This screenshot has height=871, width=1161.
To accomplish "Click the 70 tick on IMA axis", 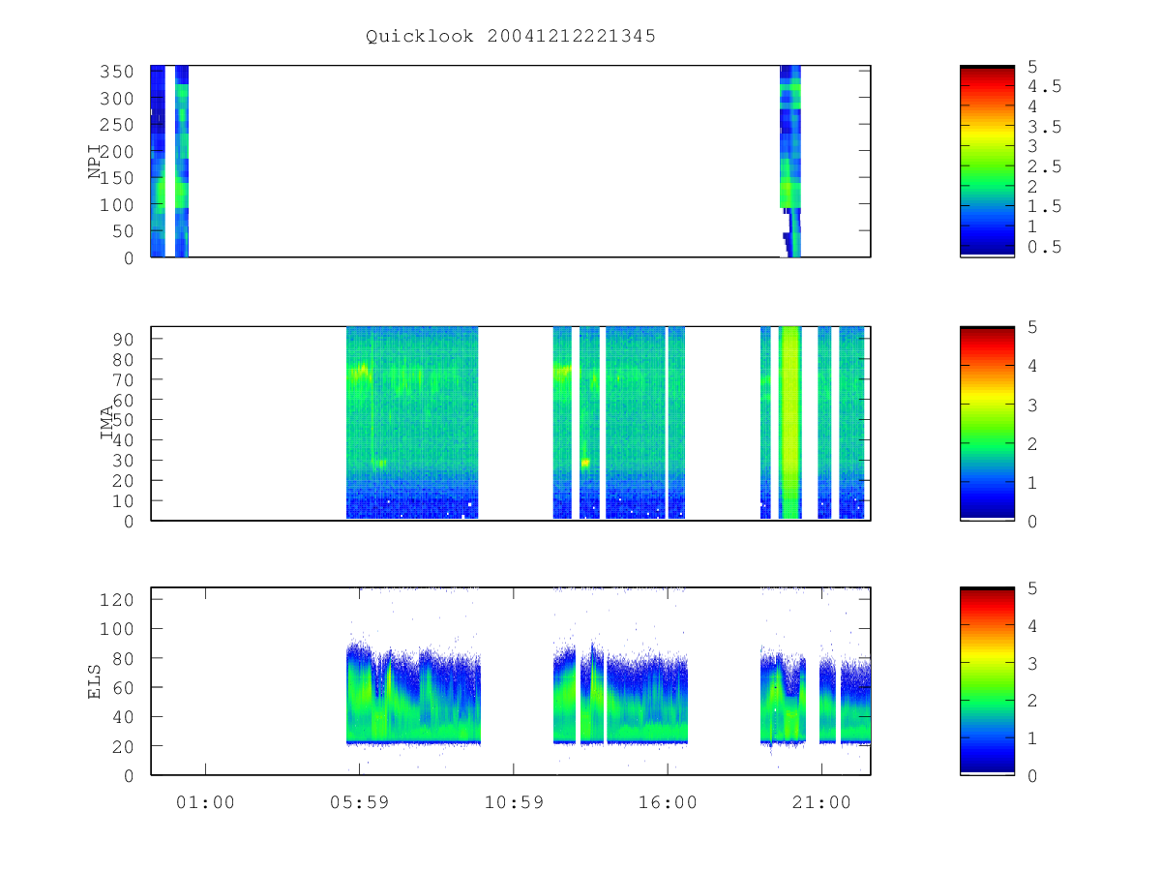I will click(x=125, y=379).
